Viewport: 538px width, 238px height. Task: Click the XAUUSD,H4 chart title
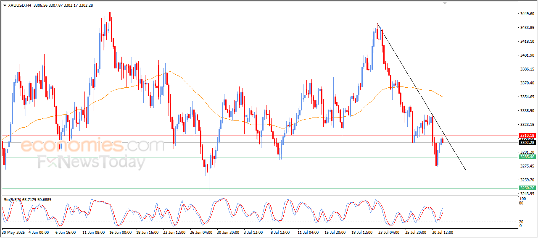pos(19,5)
